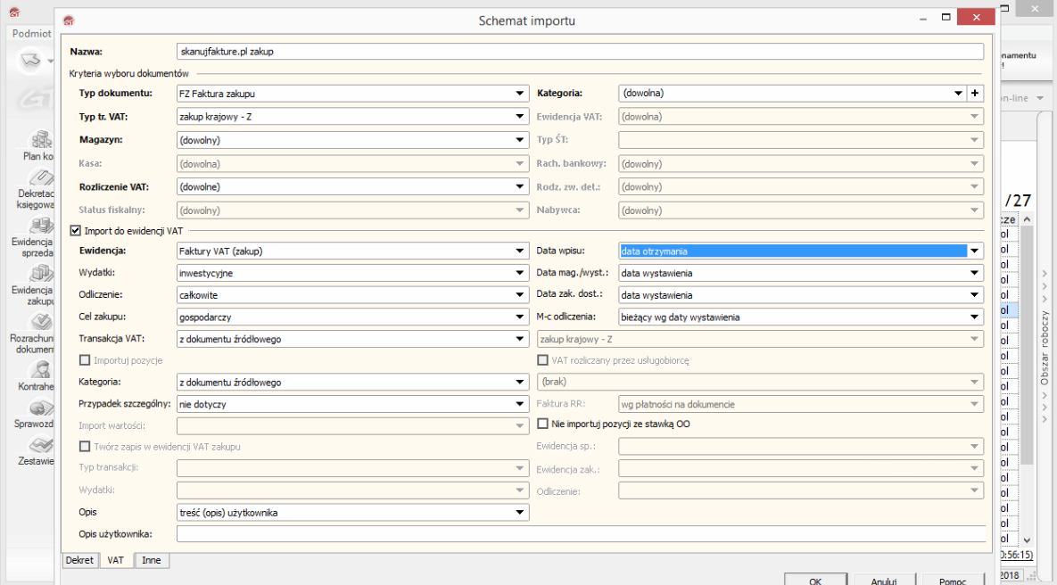
Task: Open Dekretacja księgowa in the sidebar
Action: click(40, 177)
